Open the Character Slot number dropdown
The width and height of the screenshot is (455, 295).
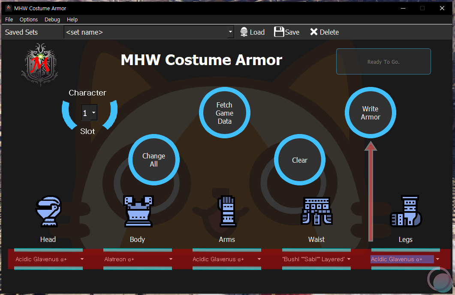[89, 113]
